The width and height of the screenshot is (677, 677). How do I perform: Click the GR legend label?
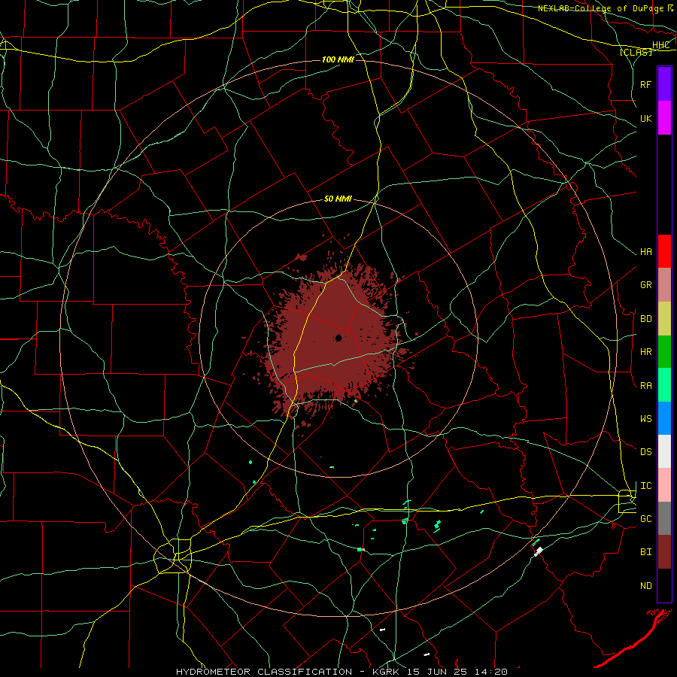[646, 285]
